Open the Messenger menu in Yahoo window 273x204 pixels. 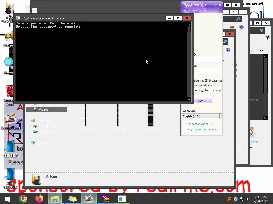tap(190, 10)
